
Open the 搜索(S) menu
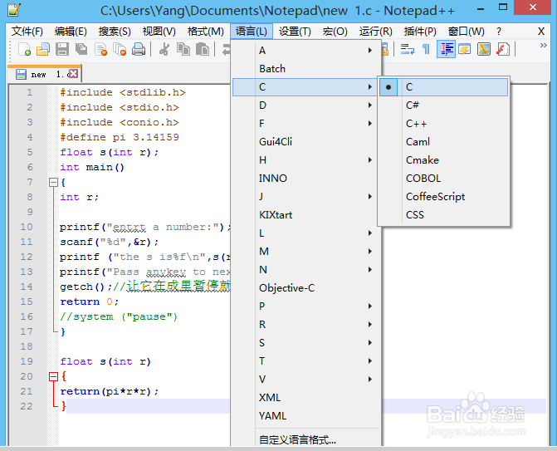click(x=115, y=32)
